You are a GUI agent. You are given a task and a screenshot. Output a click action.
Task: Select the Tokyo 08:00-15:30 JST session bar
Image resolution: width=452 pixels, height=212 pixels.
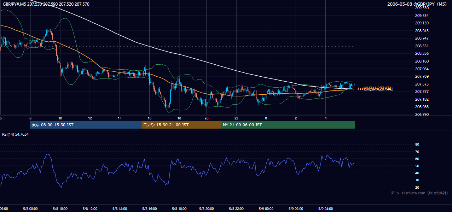(86, 125)
